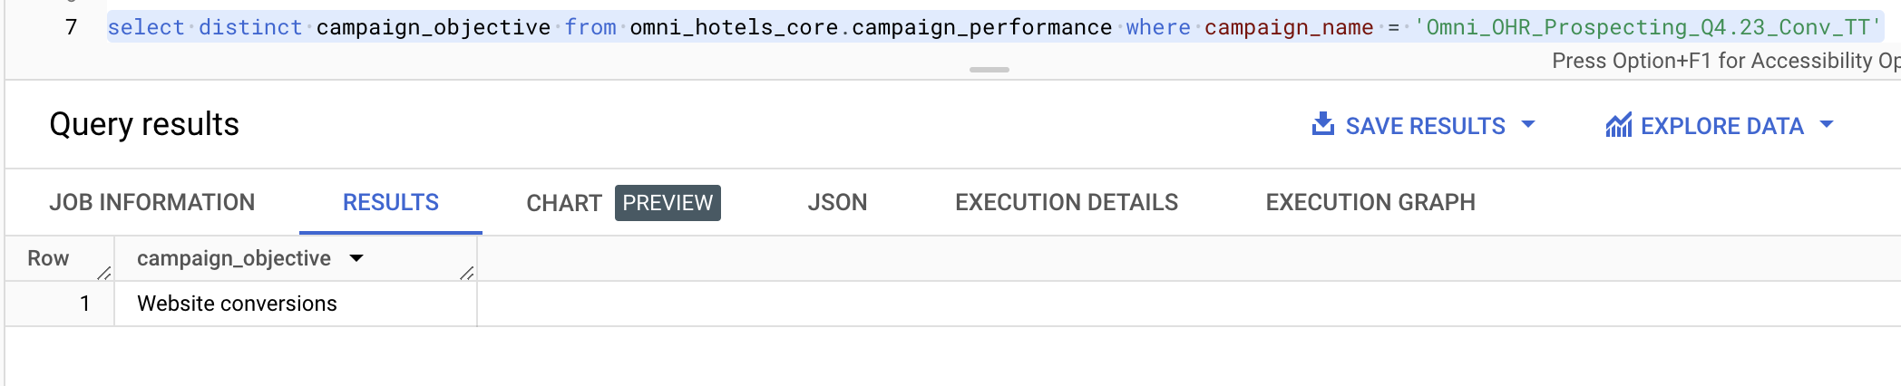The image size is (1901, 386).
Task: Click the Row column resize handle
Action: (x=104, y=273)
